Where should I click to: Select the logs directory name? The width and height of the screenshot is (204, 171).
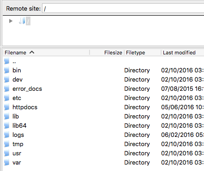18,135
